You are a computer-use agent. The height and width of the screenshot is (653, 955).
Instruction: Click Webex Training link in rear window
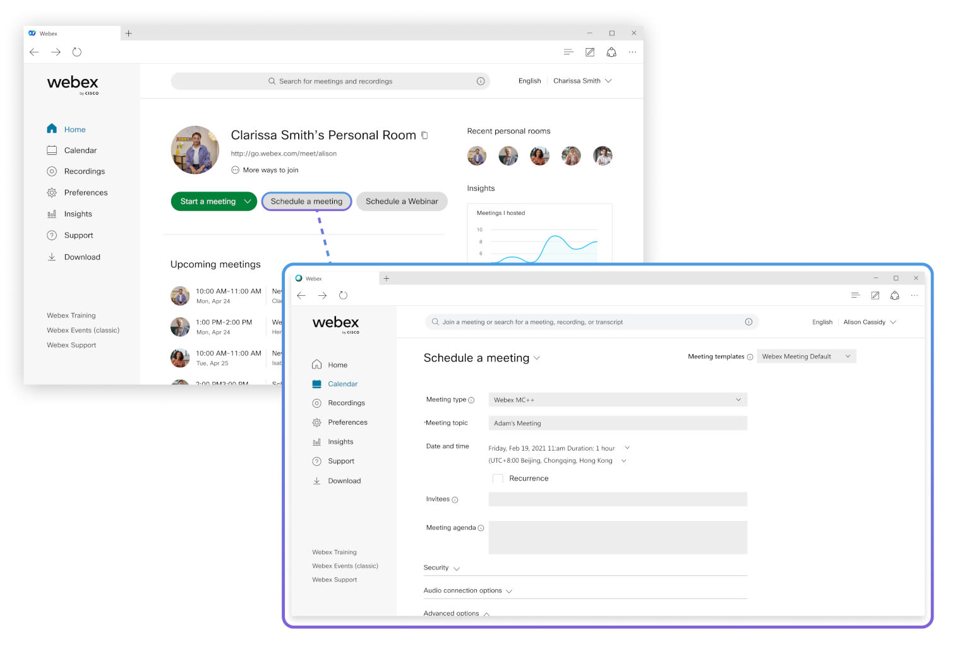click(71, 315)
